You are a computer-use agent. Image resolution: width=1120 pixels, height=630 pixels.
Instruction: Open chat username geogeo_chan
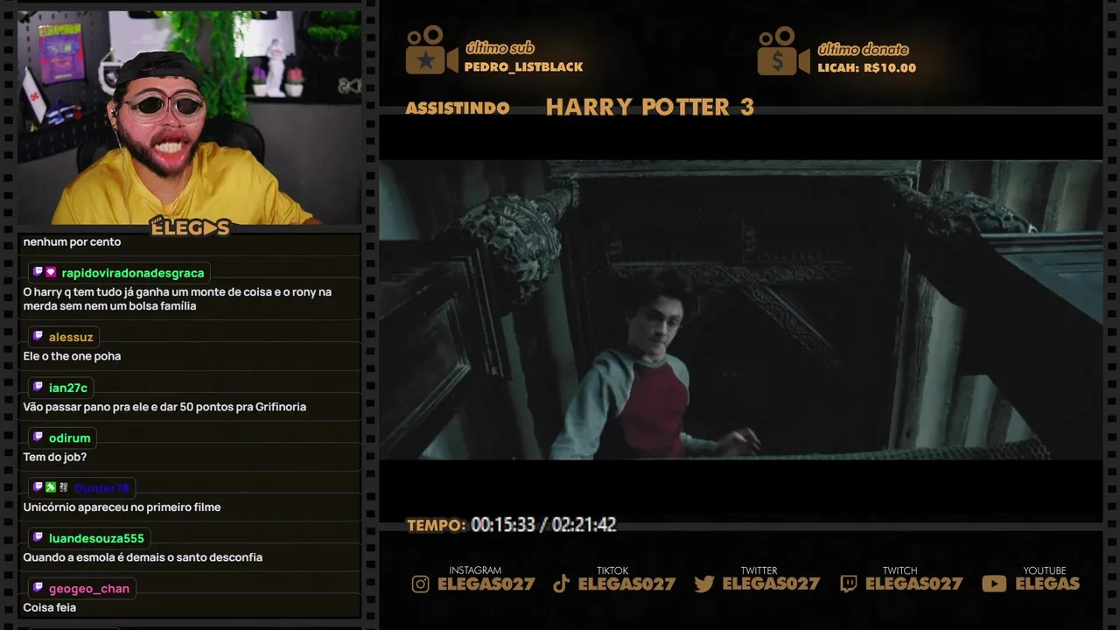(89, 589)
